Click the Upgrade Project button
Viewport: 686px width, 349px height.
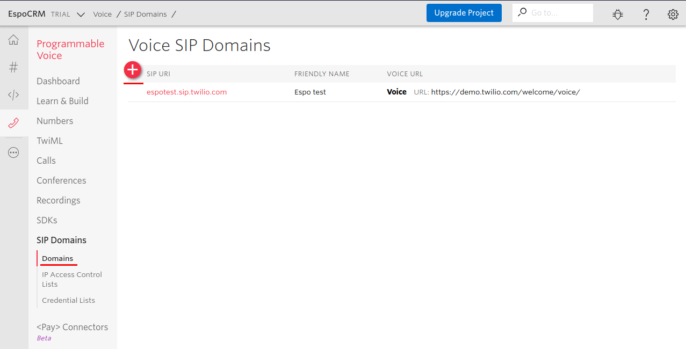coord(464,12)
